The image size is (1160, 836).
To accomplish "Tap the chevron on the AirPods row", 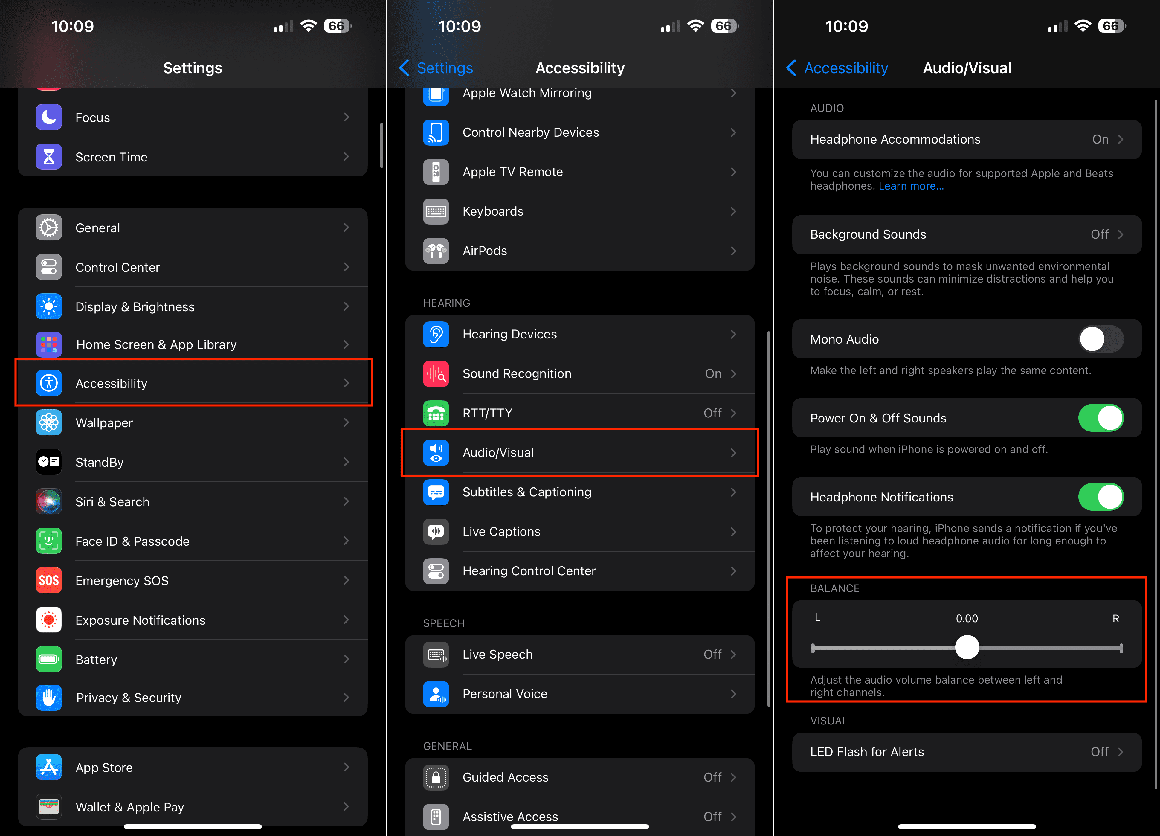I will 733,251.
